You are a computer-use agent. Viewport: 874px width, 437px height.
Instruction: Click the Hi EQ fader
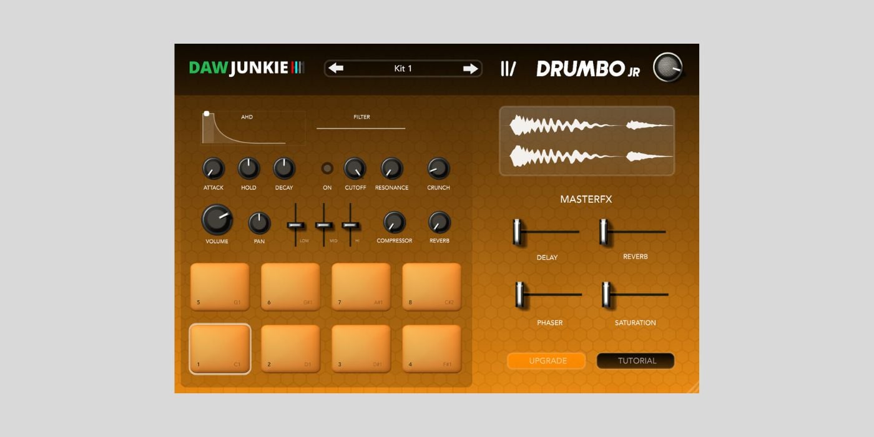[x=350, y=225]
